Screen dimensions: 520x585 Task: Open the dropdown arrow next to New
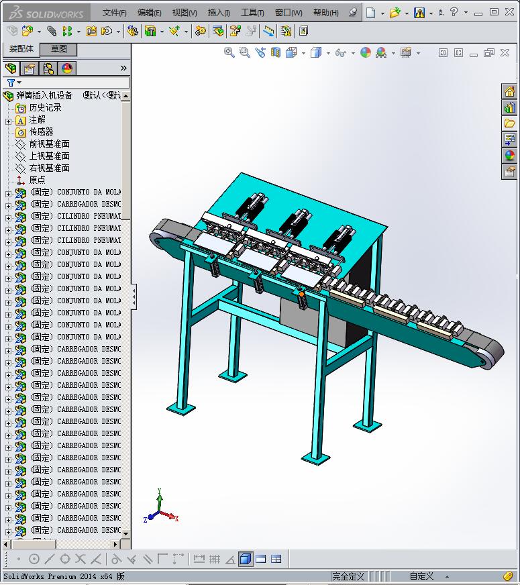pos(382,13)
